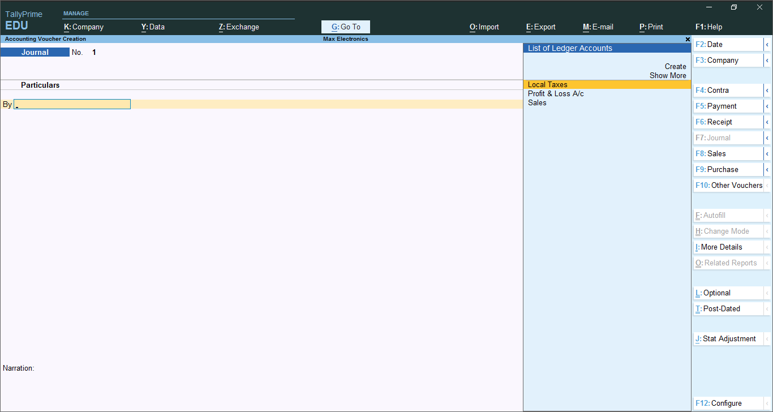773x412 pixels.
Task: Open the K: Company menu
Action: point(84,27)
